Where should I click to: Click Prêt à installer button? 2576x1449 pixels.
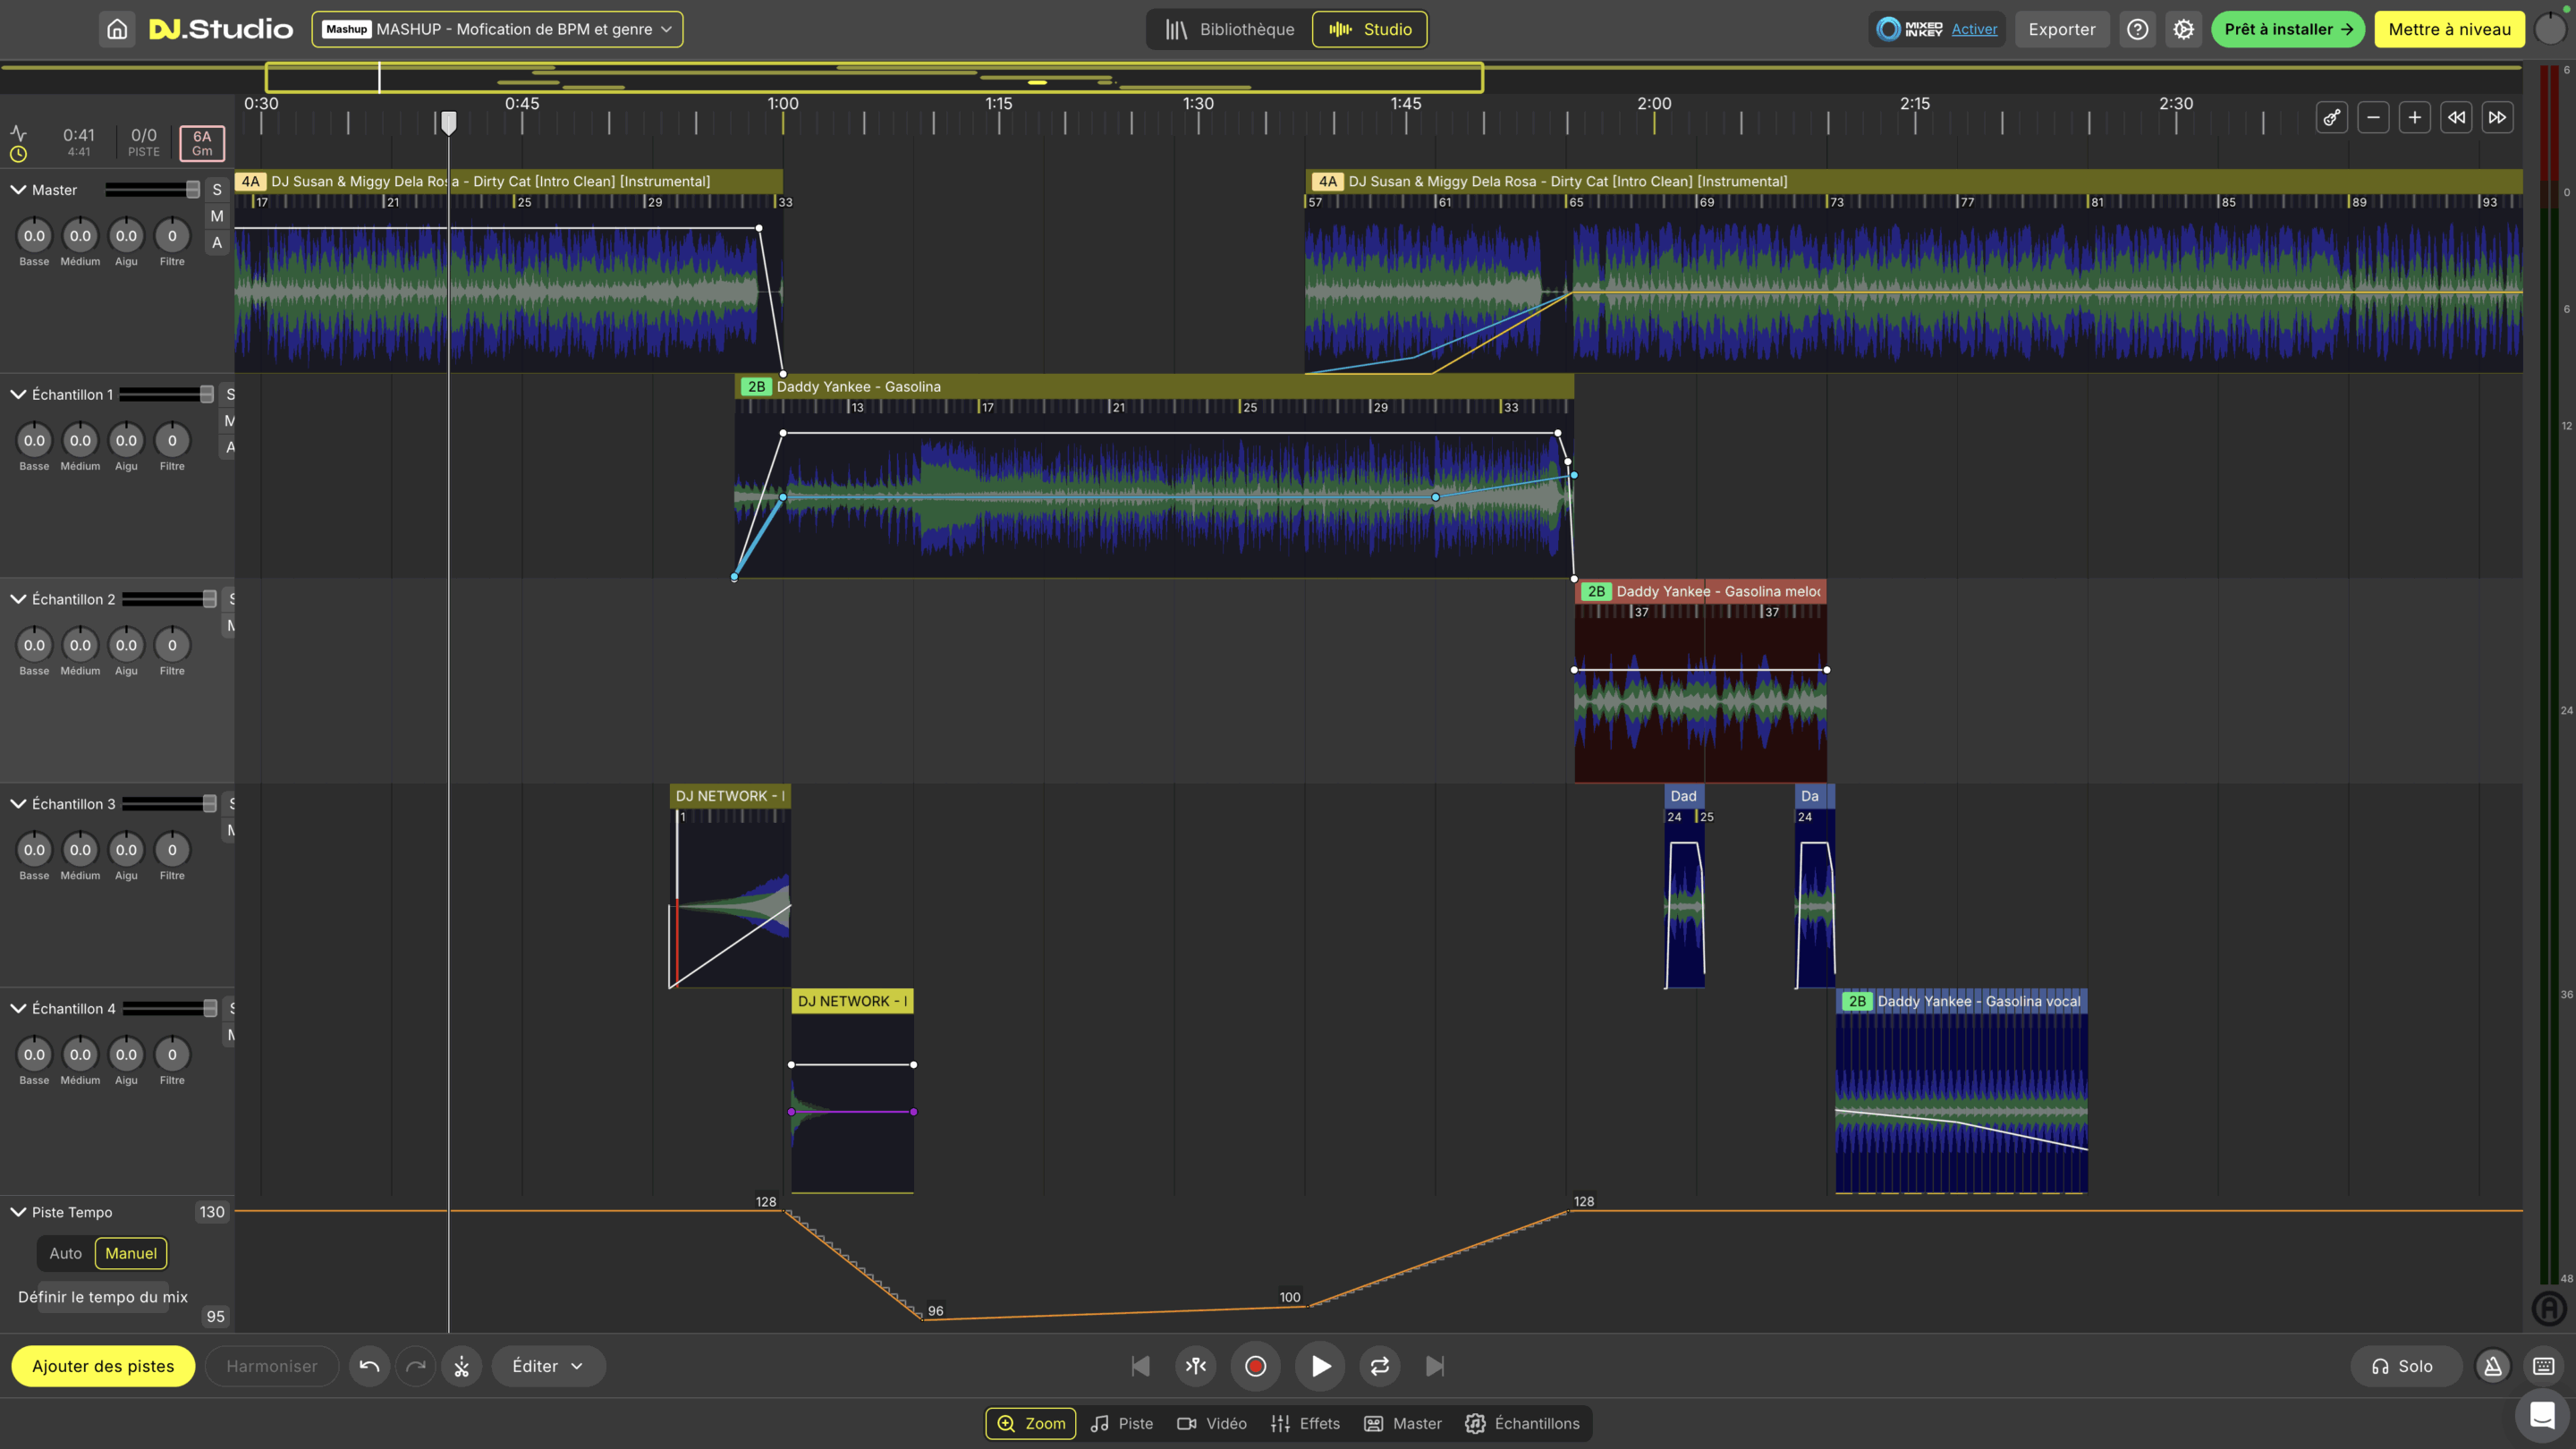click(2288, 29)
